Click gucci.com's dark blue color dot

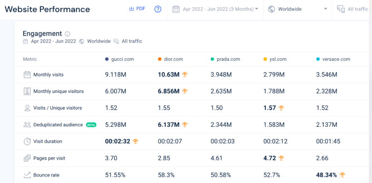[x=107, y=59]
